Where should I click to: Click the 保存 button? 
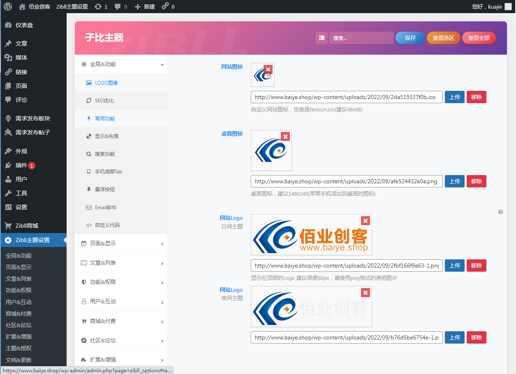click(x=410, y=38)
